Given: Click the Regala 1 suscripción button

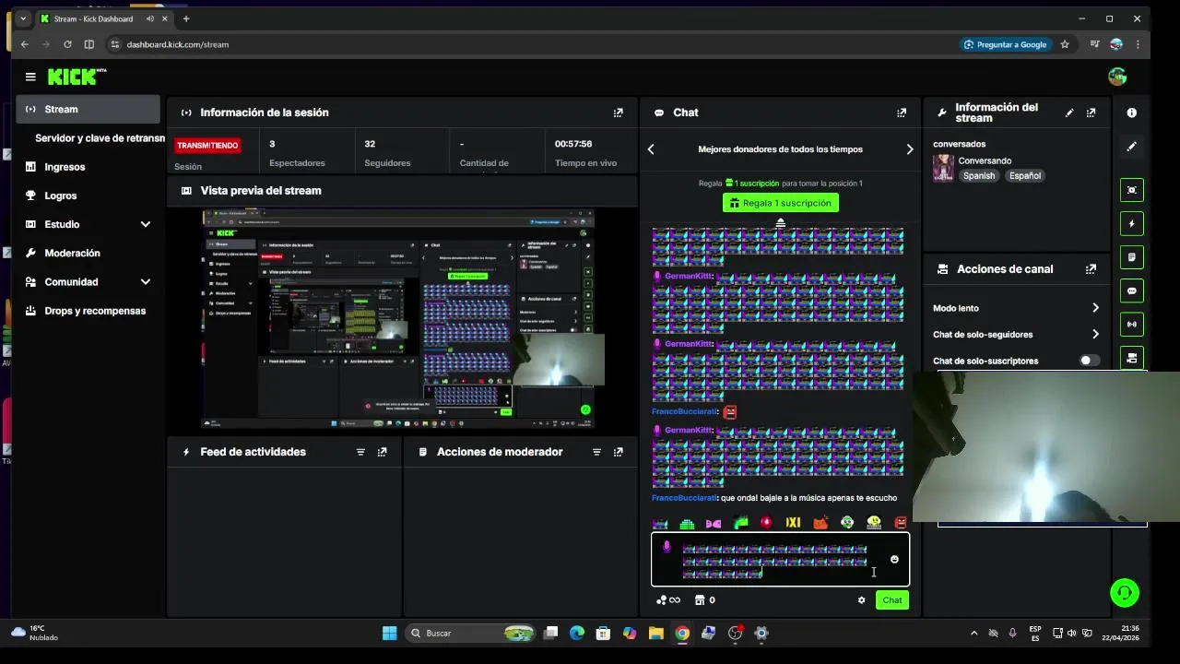Looking at the screenshot, I should pos(780,203).
